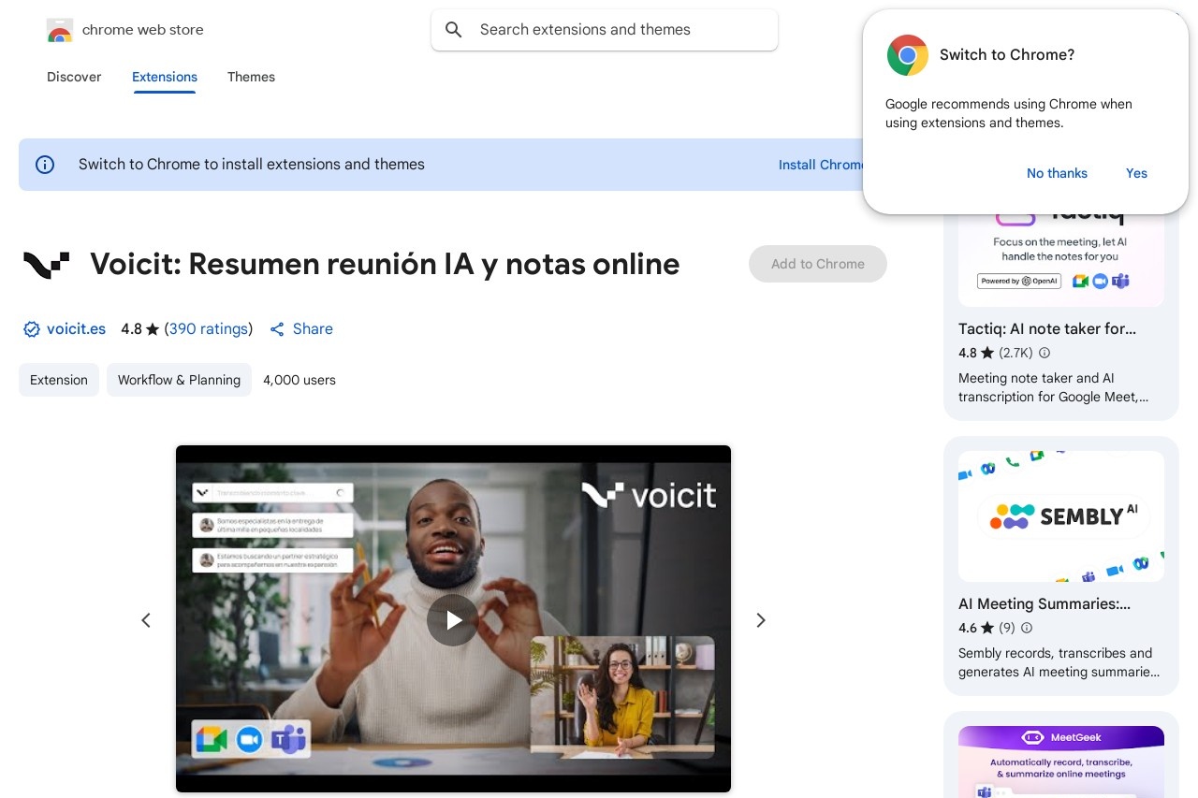This screenshot has height=798, width=1198.
Task: Click the 4,000 users text
Action: (299, 380)
